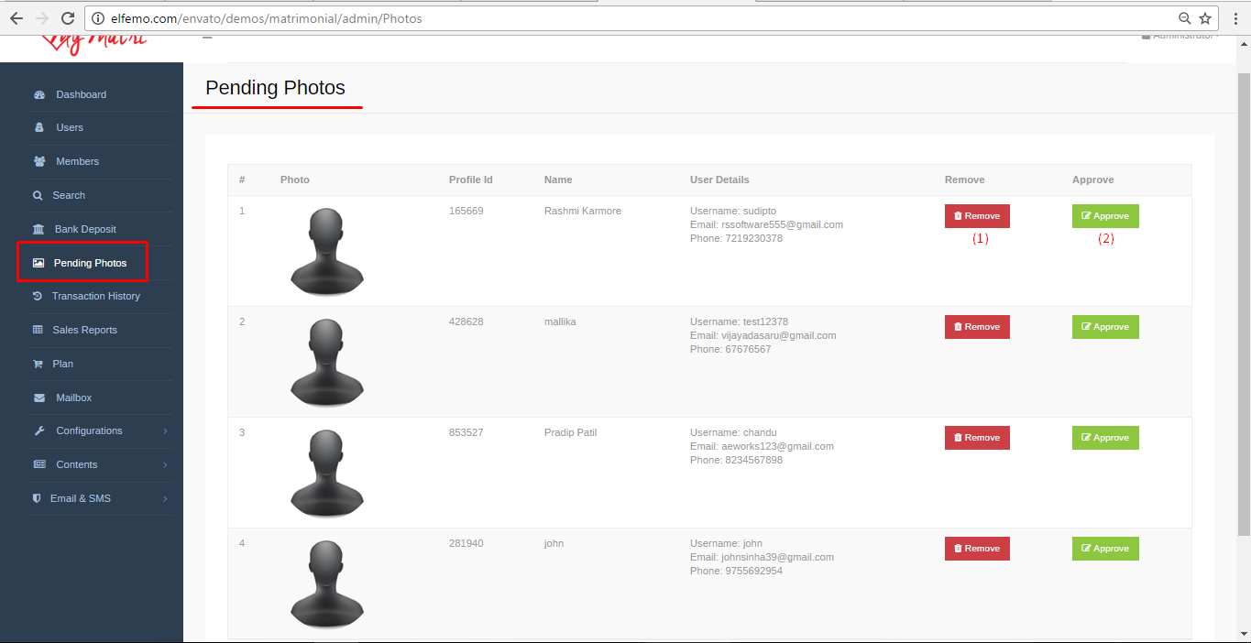Click the browser forward arrow
This screenshot has height=643, width=1251.
41,18
